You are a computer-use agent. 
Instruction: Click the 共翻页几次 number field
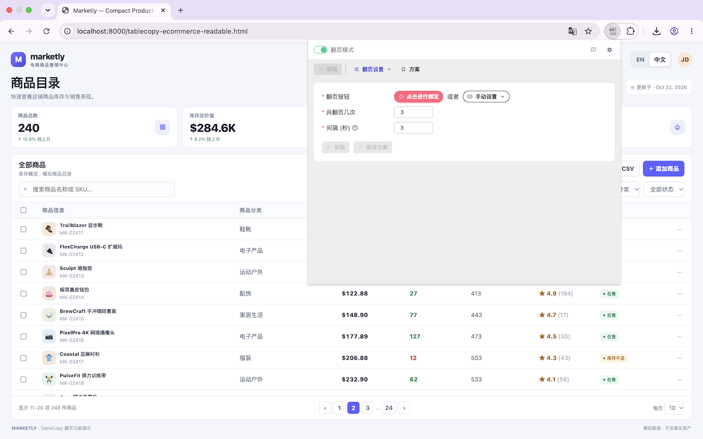click(414, 112)
